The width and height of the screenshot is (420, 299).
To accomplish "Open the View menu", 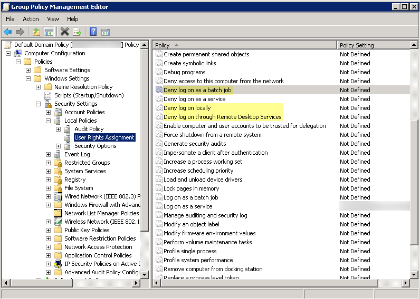I will pos(53,19).
